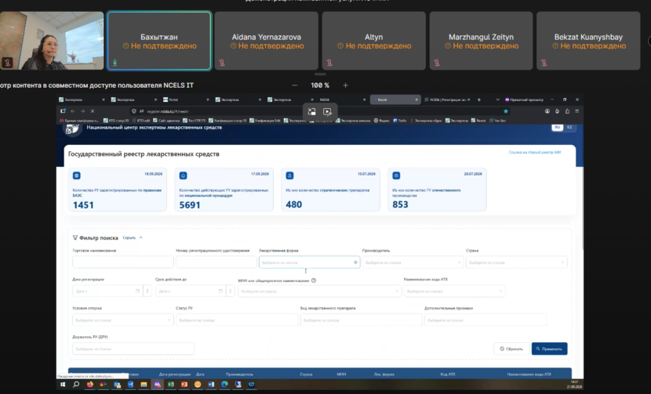Click the icon on the 853 statistics card

pos(397,175)
